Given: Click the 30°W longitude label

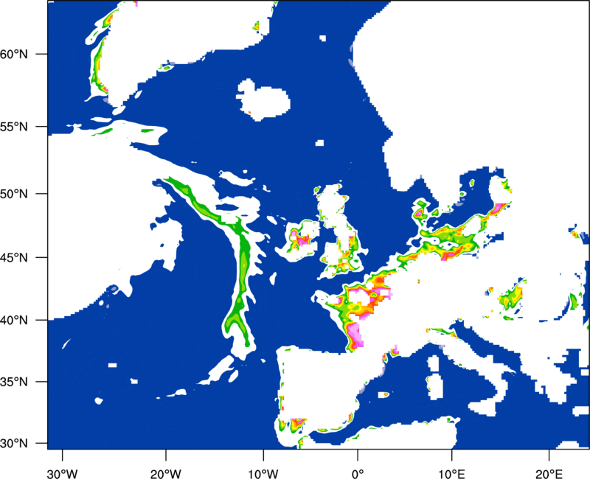Looking at the screenshot, I should pos(62,474).
